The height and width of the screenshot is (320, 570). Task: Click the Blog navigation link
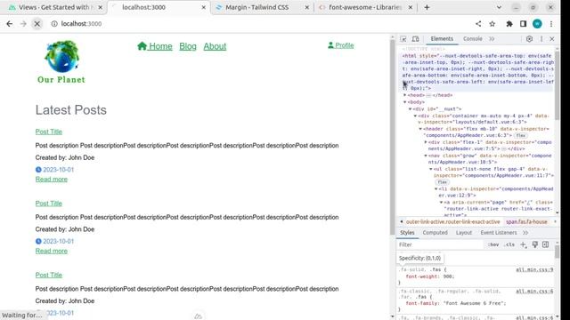pos(188,46)
